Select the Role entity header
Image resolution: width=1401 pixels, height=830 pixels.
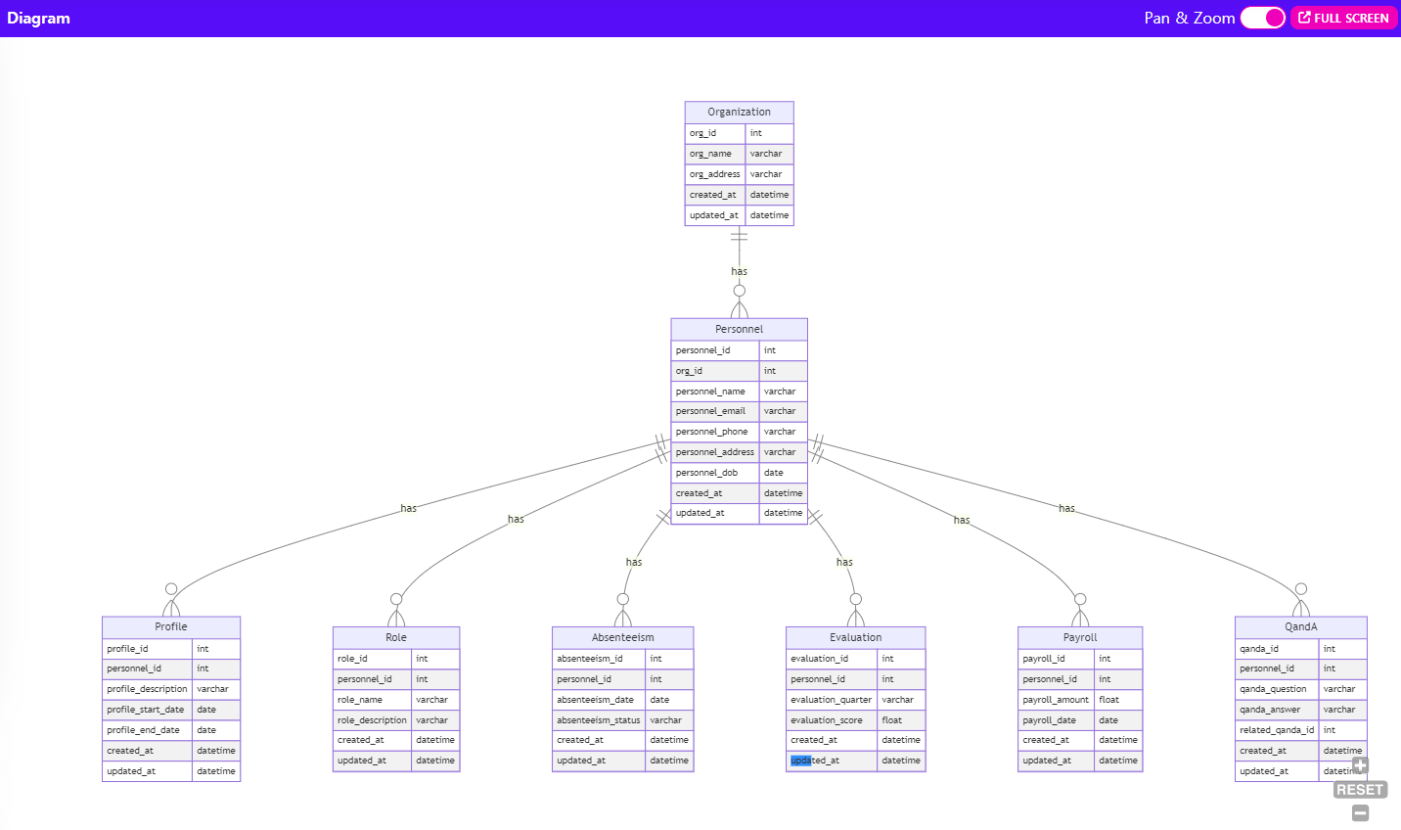pyautogui.click(x=396, y=637)
